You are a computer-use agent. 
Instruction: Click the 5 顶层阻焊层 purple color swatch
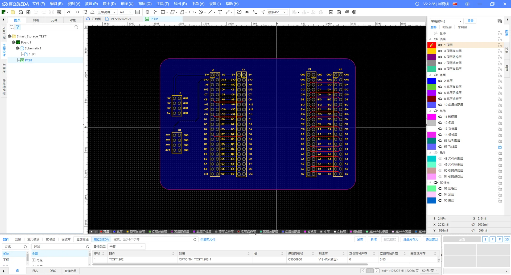click(431, 57)
